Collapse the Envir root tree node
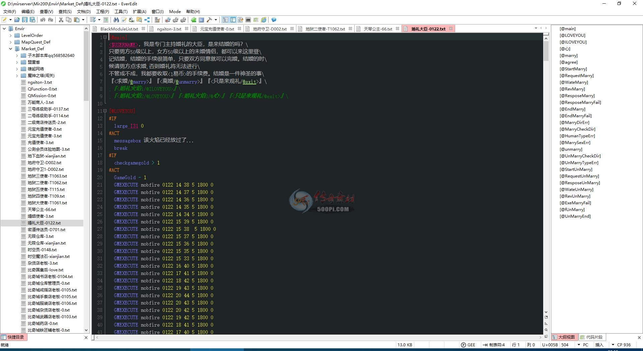Viewport: 643px width, 351px height. [4, 29]
